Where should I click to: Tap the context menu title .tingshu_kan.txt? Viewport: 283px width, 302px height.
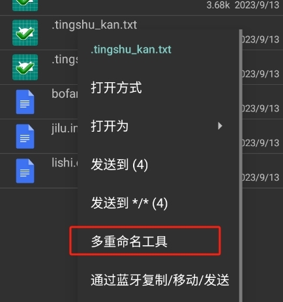click(x=131, y=50)
